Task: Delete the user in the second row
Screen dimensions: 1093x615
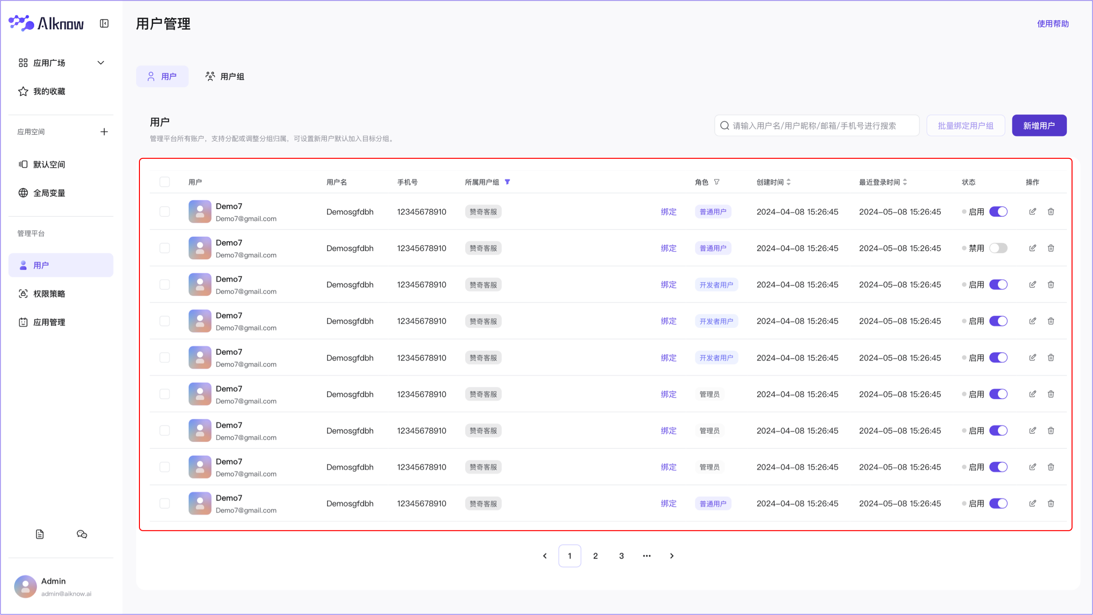Action: 1051,248
